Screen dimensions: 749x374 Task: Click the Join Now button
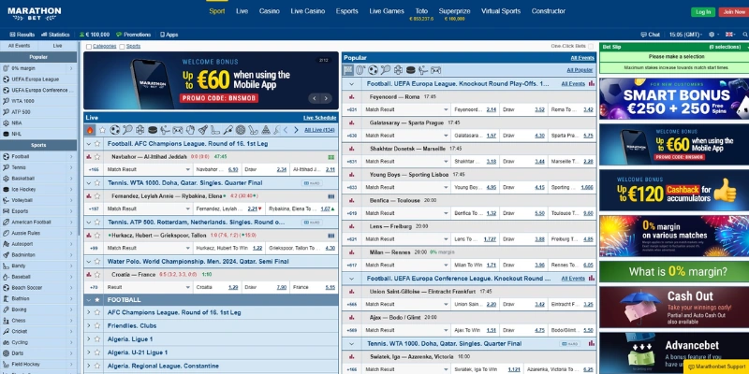734,12
